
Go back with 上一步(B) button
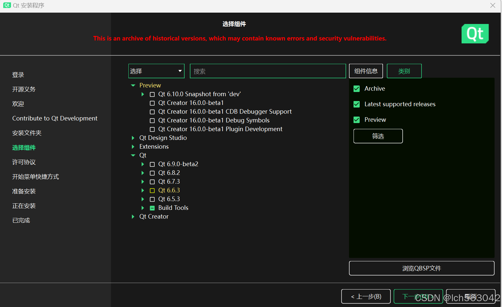coord(366,296)
